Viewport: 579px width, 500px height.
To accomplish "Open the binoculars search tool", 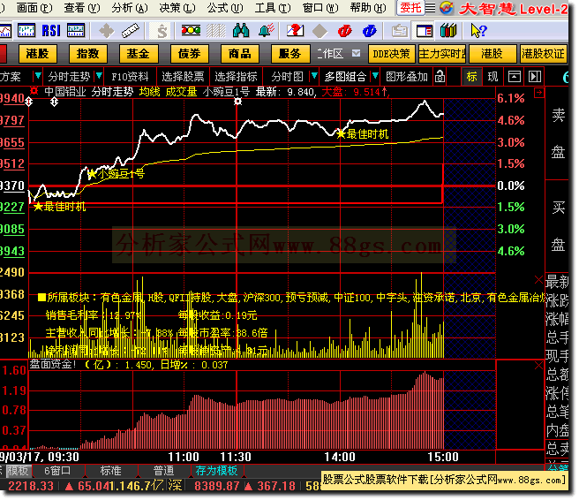I will click(241, 31).
